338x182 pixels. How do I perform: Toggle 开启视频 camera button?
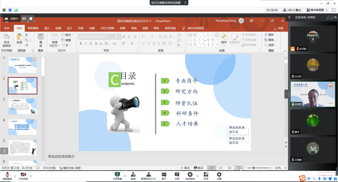(x=23, y=175)
